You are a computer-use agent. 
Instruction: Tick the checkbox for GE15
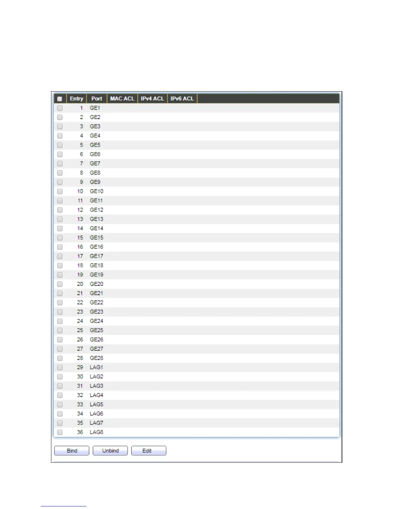(x=60, y=238)
